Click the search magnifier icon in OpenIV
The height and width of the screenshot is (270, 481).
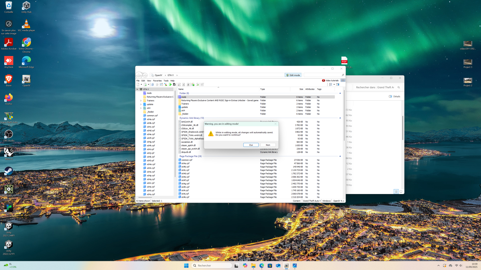pos(343,75)
